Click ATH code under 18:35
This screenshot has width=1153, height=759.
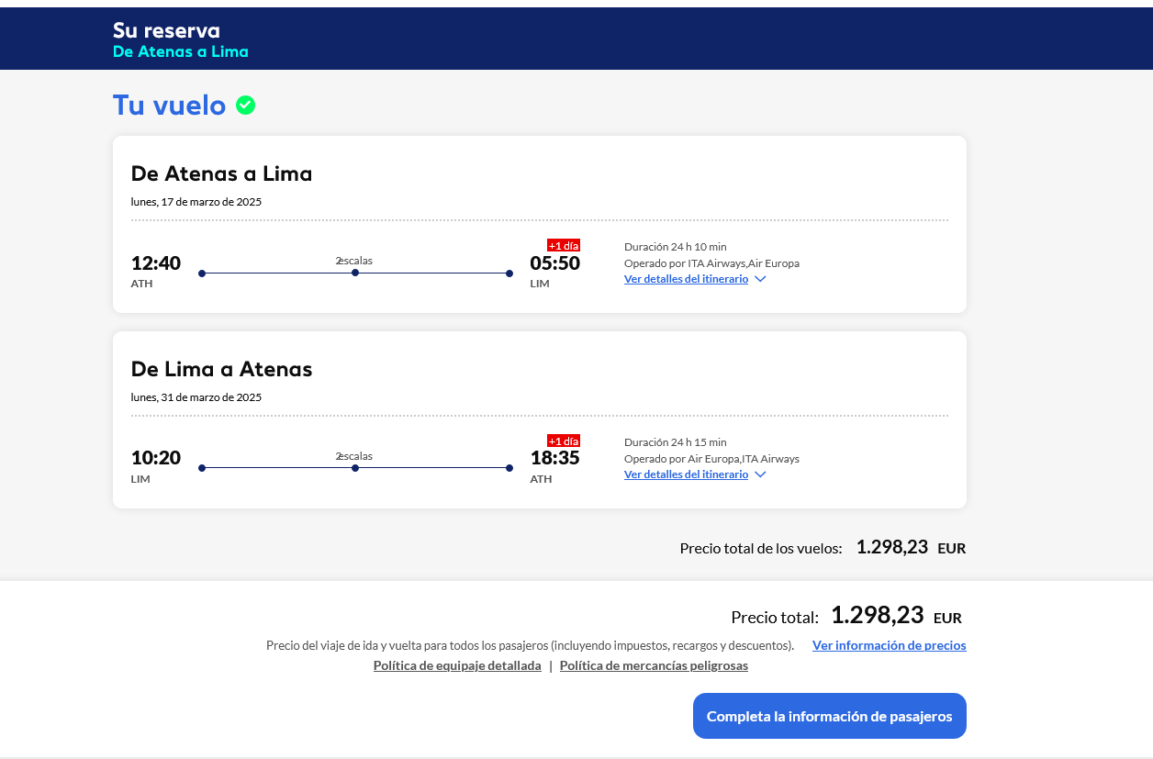[x=542, y=479]
